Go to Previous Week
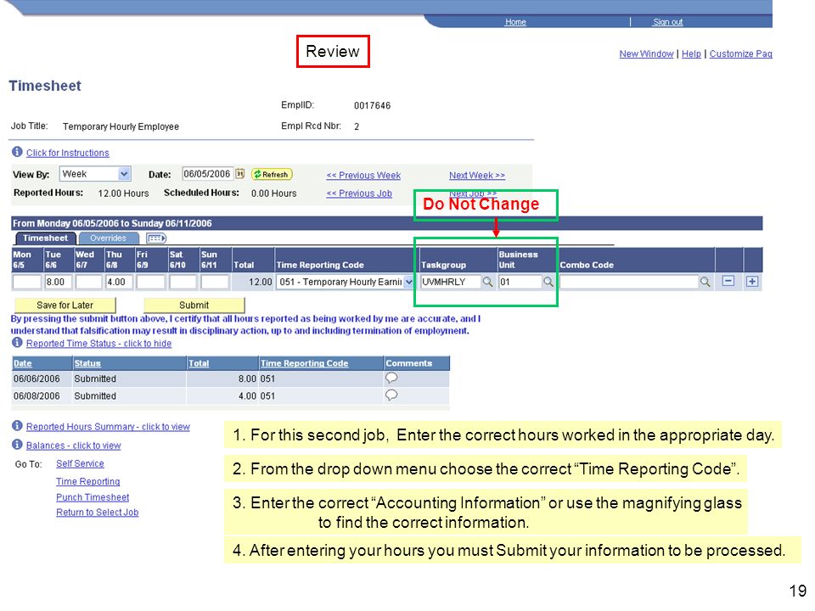815x611 pixels. [363, 175]
